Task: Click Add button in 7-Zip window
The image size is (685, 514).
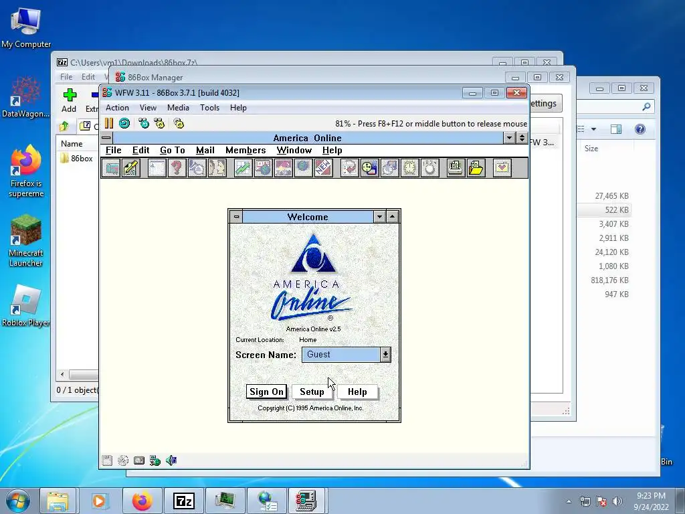Action: pyautogui.click(x=69, y=100)
